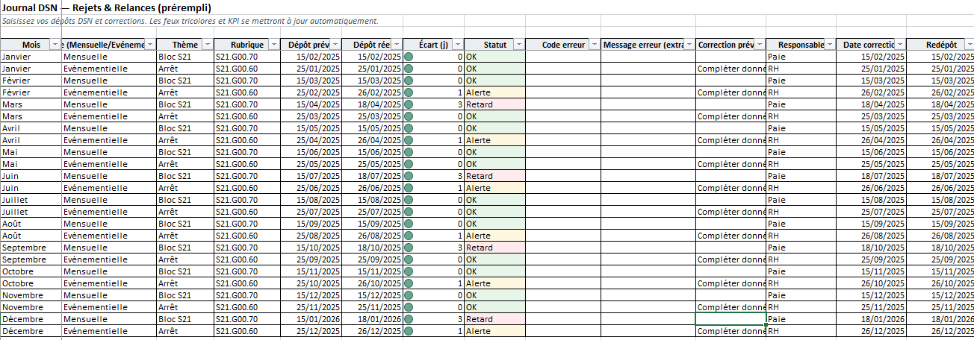Select the highlighted Correction cell in Décembre Mensuelle row
This screenshot has height=340, width=974.
tap(730, 319)
